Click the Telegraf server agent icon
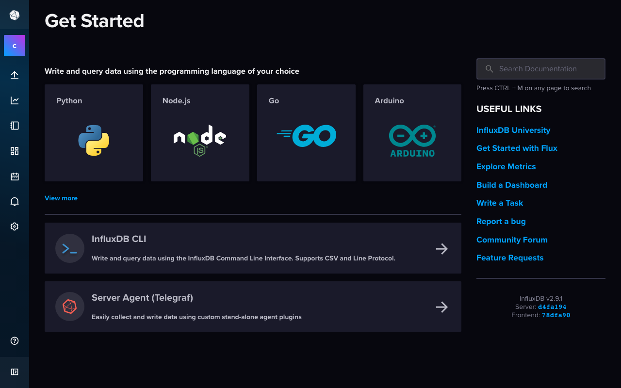Screen dimensions: 621x388 click(70, 307)
